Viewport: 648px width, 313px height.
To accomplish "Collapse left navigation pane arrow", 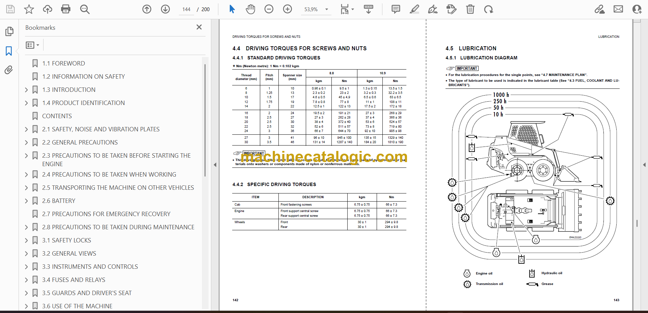I will point(215,165).
